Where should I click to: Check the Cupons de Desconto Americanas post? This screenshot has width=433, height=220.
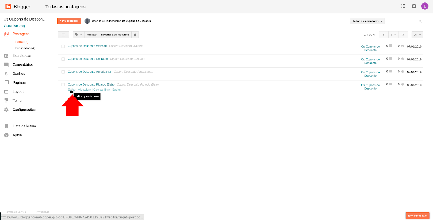(63, 72)
